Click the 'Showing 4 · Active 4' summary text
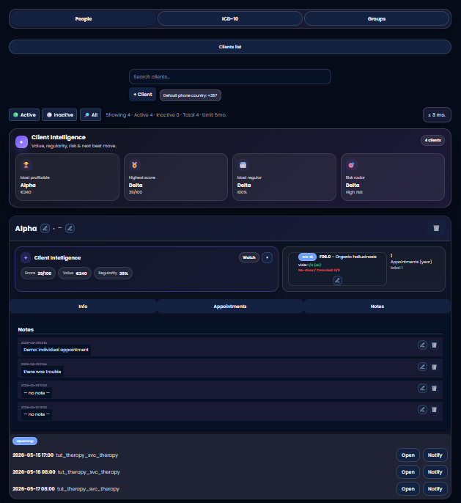The image size is (461, 503). 166,115
